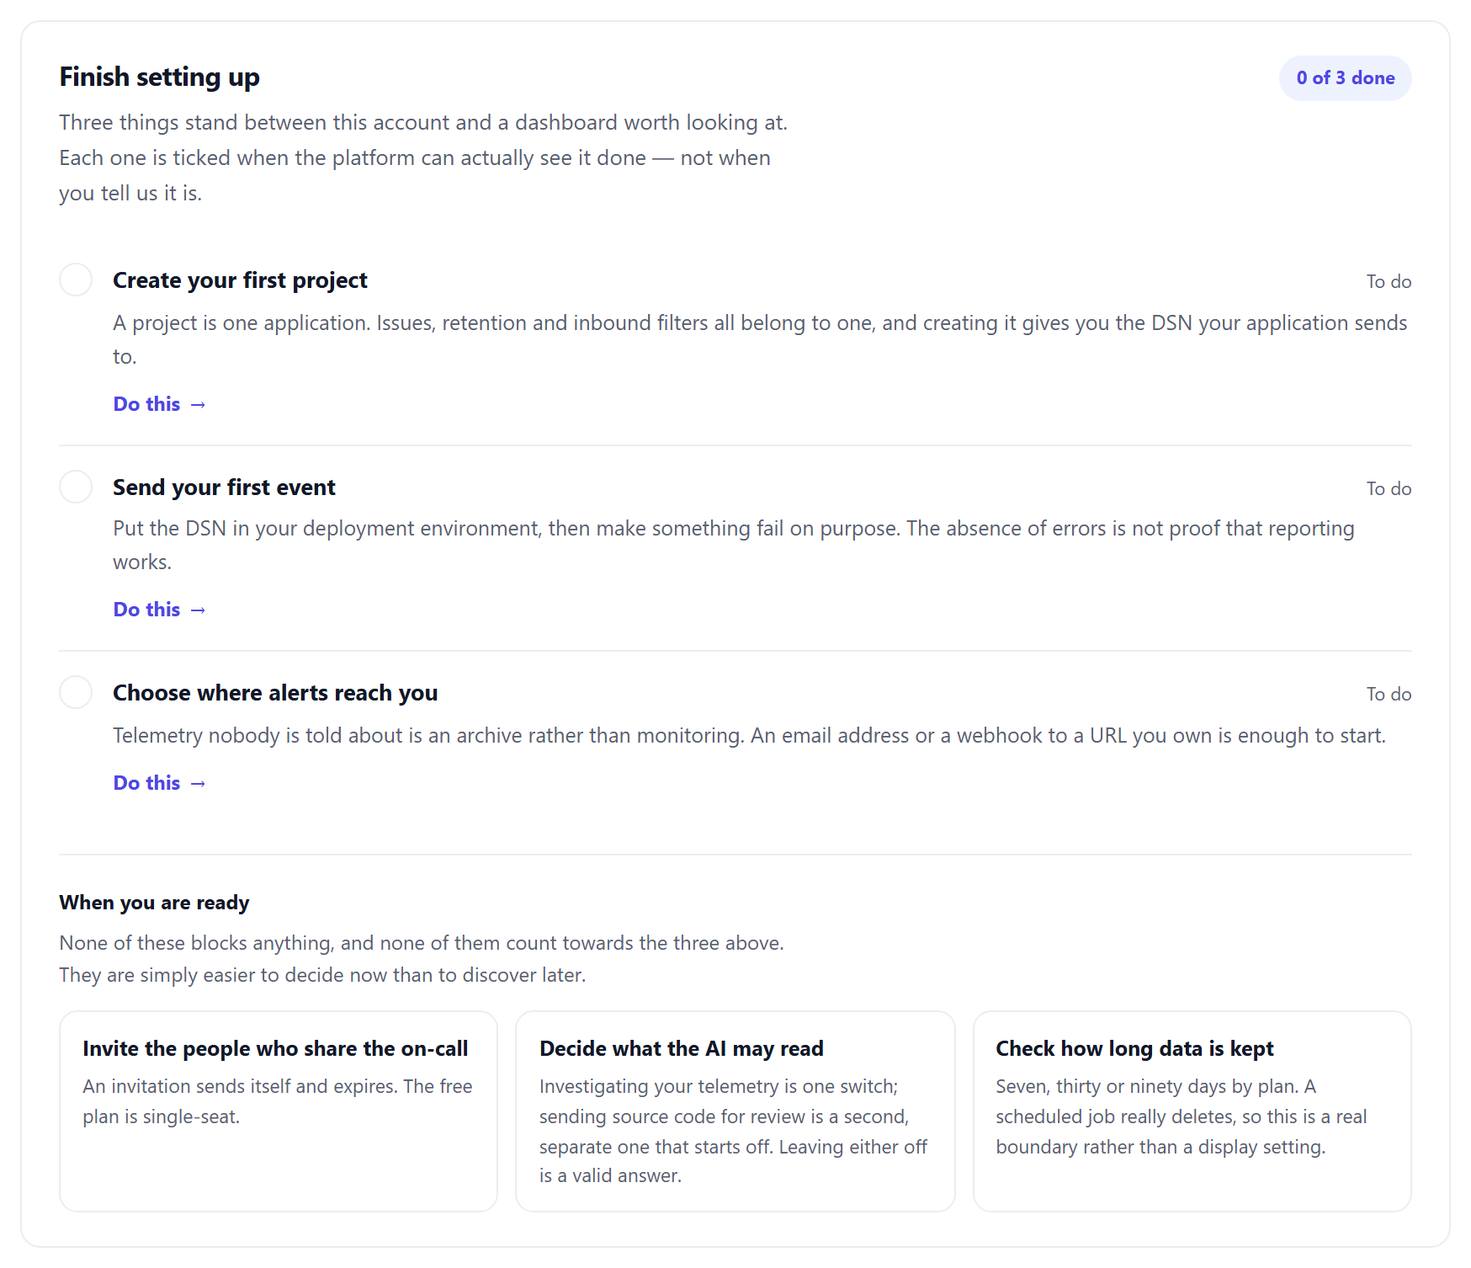The height and width of the screenshot is (1268, 1471).
Task: Click the intro paragraph starting Three things stand between
Action: (423, 157)
